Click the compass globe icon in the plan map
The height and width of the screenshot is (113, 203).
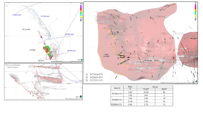82,60
